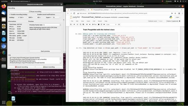Restart the kernel with the circular arrow icon
This screenshot has width=188, height=106.
[101, 24]
